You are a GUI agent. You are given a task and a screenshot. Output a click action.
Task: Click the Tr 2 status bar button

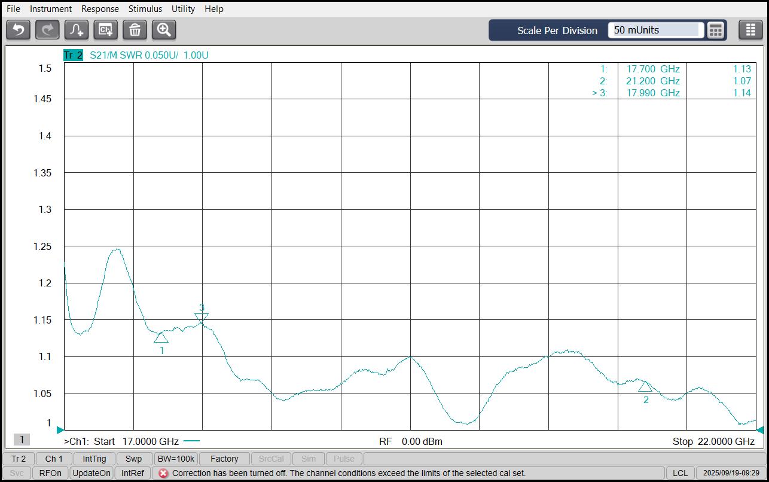19,459
